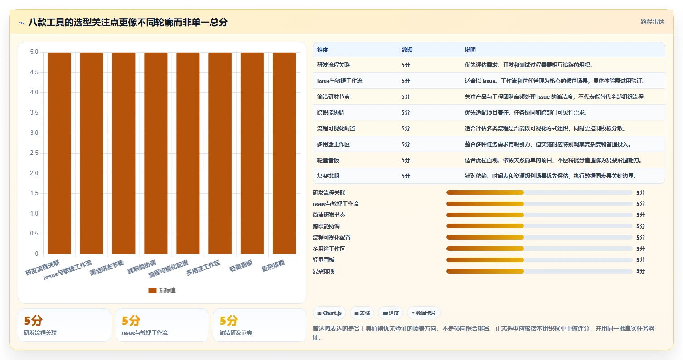Click 复杂排期 progress bar
The image size is (683, 360).
click(539, 271)
